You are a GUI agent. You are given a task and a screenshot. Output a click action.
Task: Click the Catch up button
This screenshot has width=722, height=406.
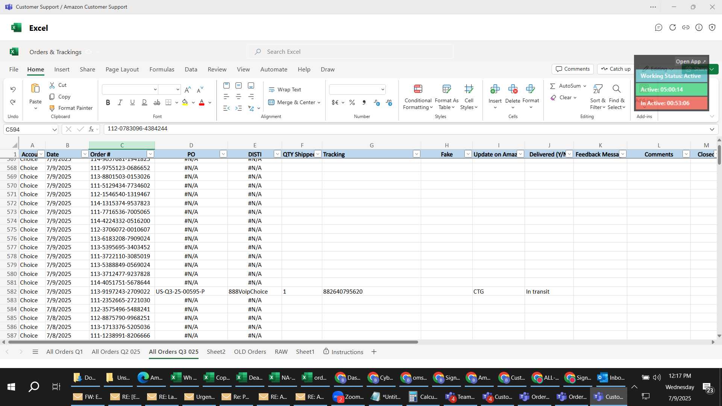616,69
